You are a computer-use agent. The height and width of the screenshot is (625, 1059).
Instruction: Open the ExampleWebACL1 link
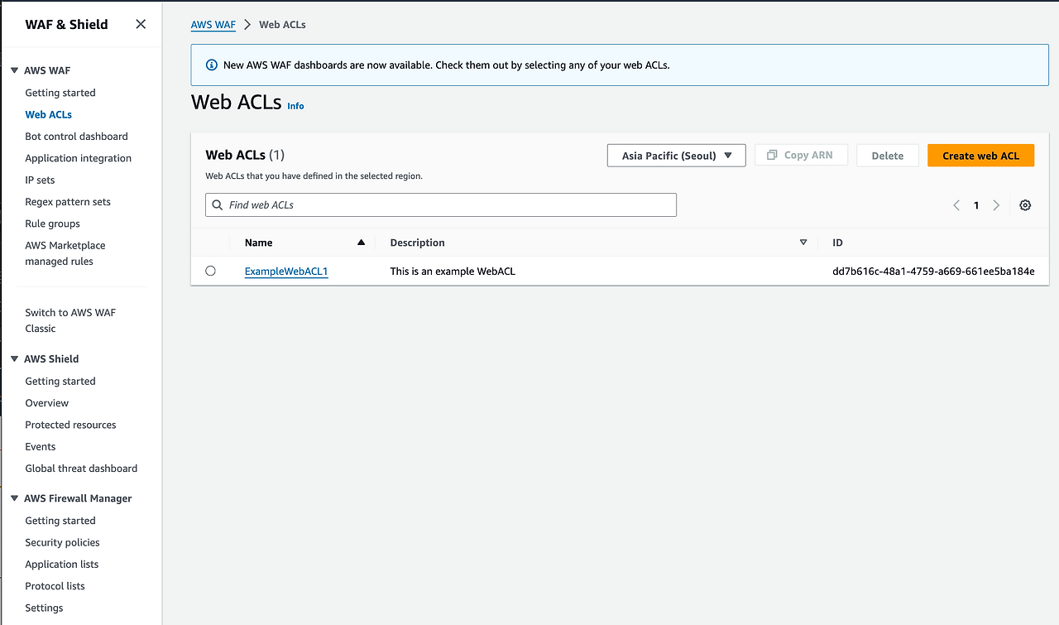[x=286, y=271]
